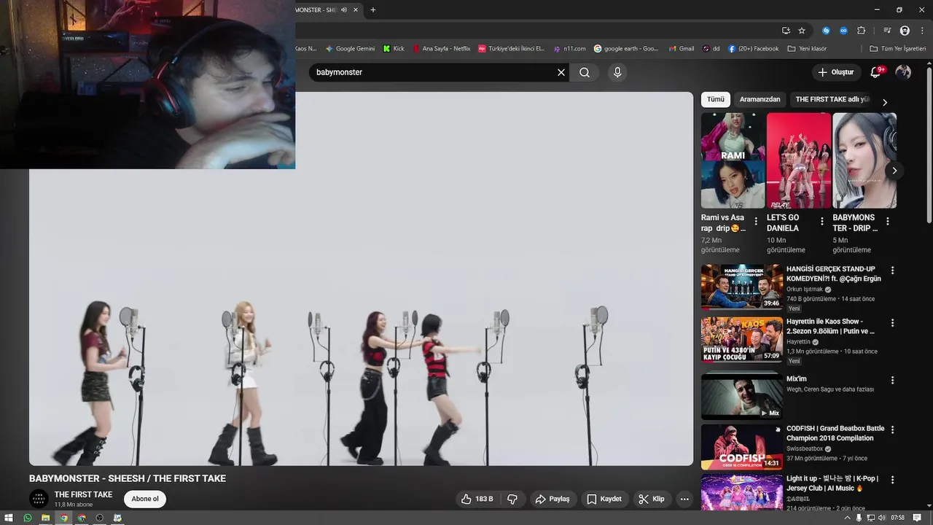Click the YouTube search magnifier button
The height and width of the screenshot is (525, 933).
[585, 72]
